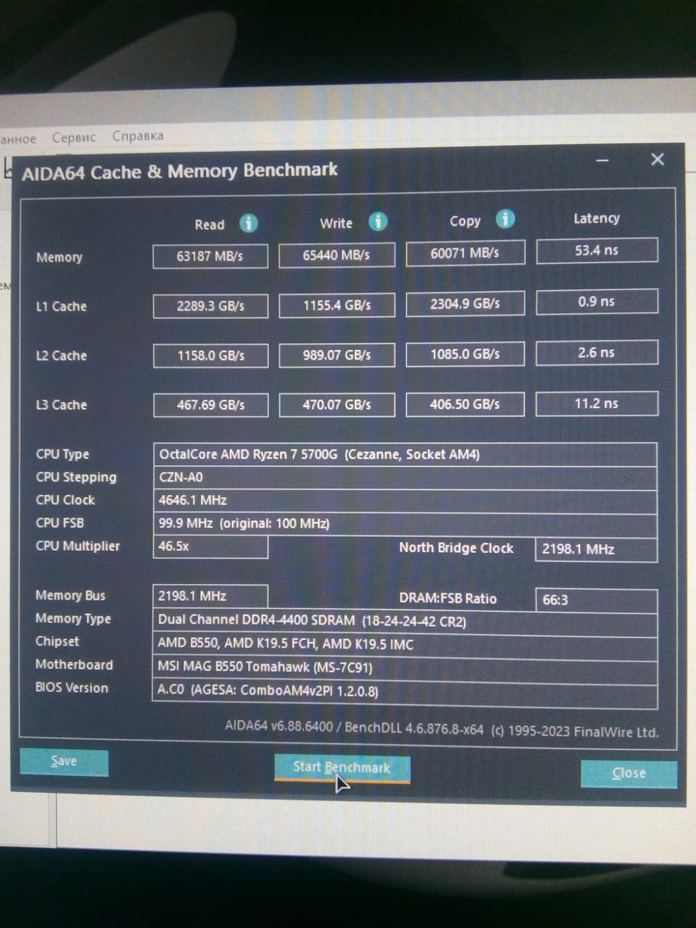
Task: Click the Memory Bus value 2198.1 MHz
Action: point(210,596)
